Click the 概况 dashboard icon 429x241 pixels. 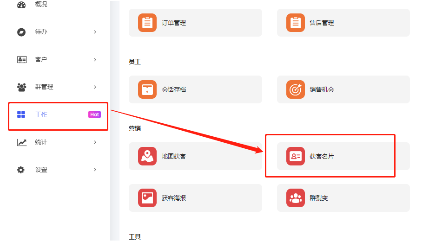pyautogui.click(x=21, y=4)
